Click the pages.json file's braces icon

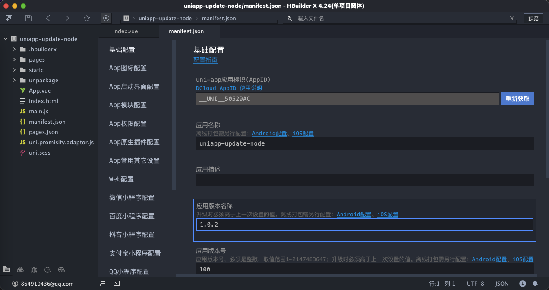point(22,132)
